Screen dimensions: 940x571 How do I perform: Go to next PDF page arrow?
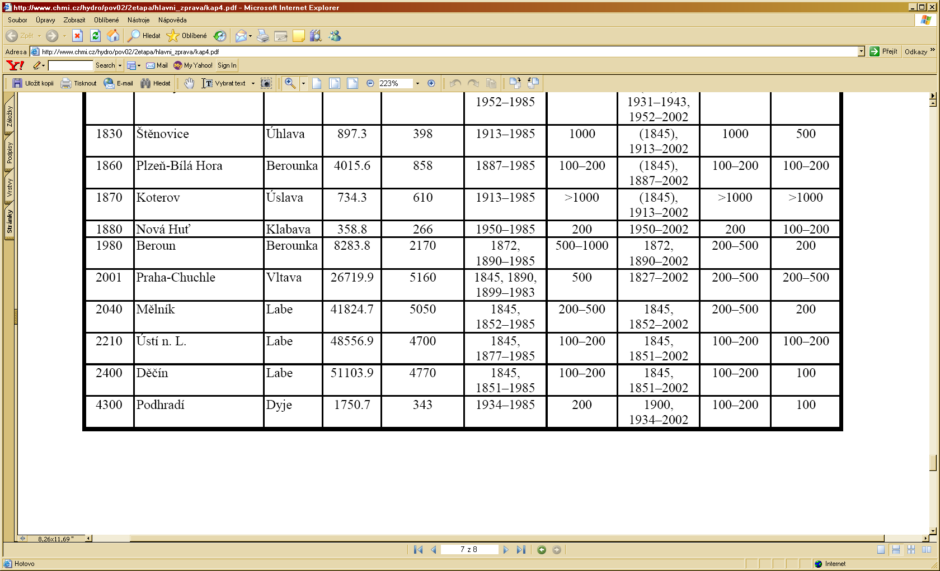(506, 550)
